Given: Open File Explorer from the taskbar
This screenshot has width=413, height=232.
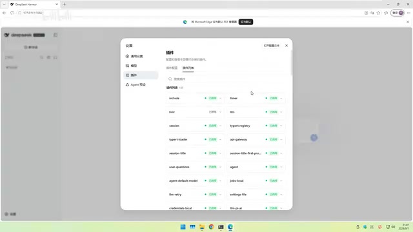Looking at the screenshot, I should click(x=202, y=227).
